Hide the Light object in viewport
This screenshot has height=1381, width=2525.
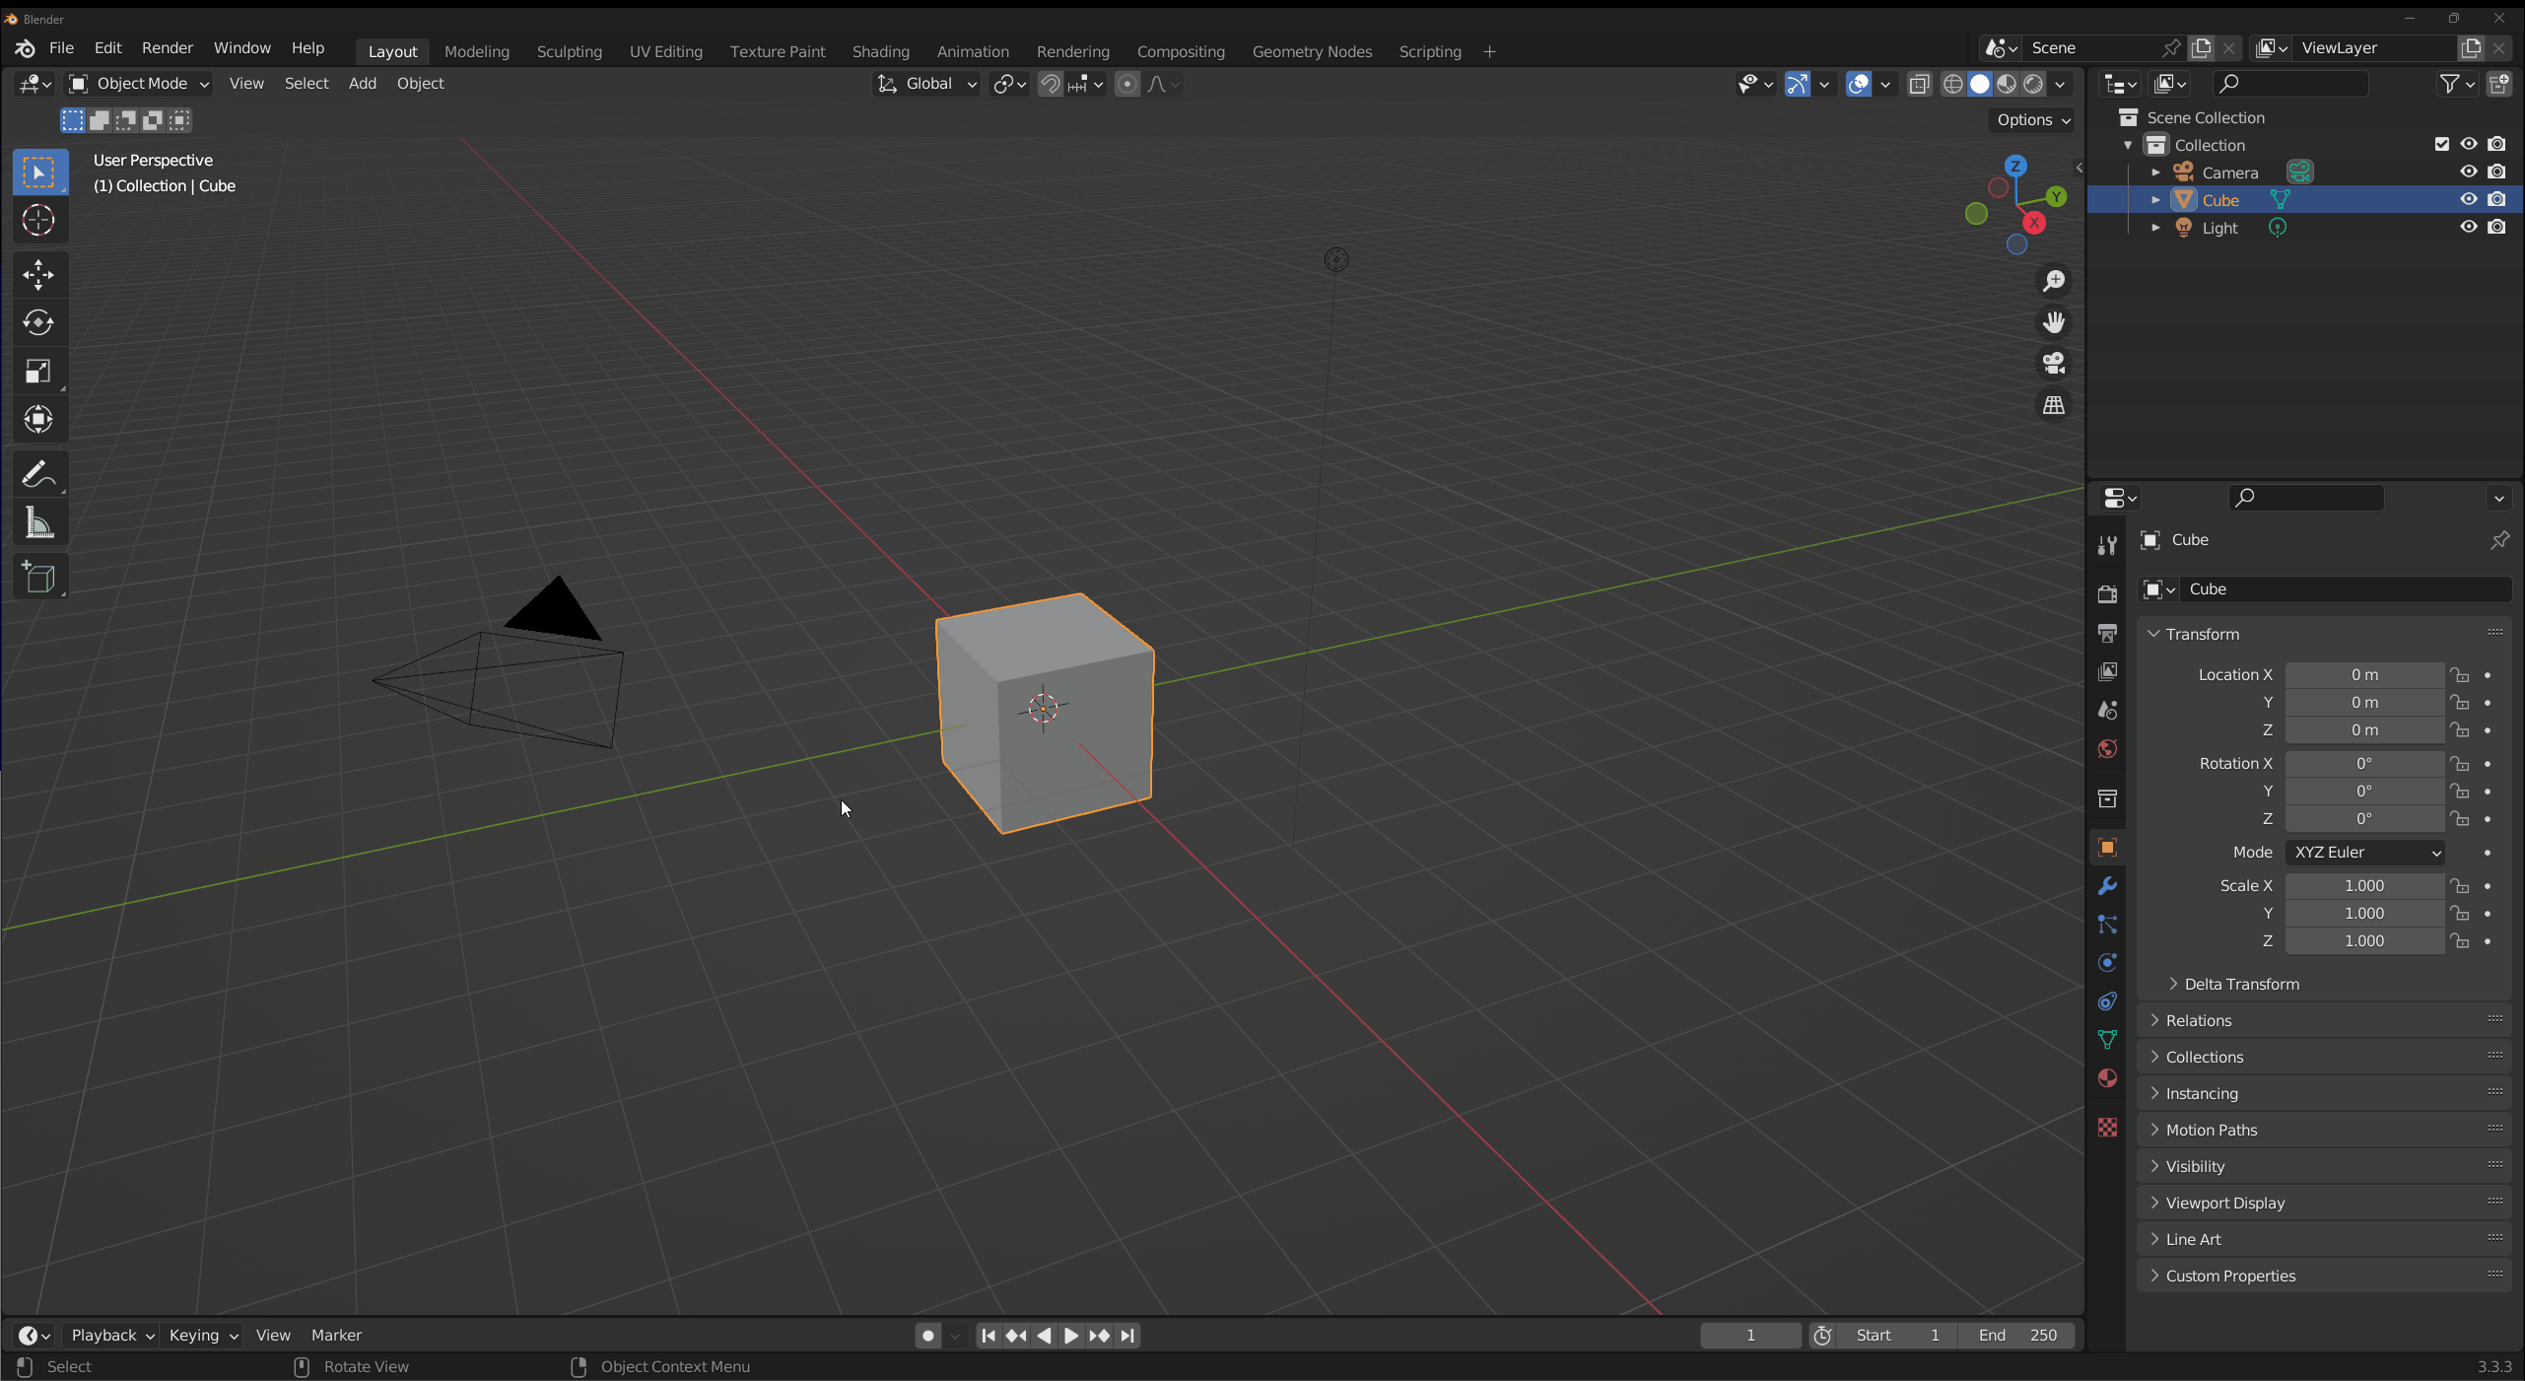[2468, 227]
